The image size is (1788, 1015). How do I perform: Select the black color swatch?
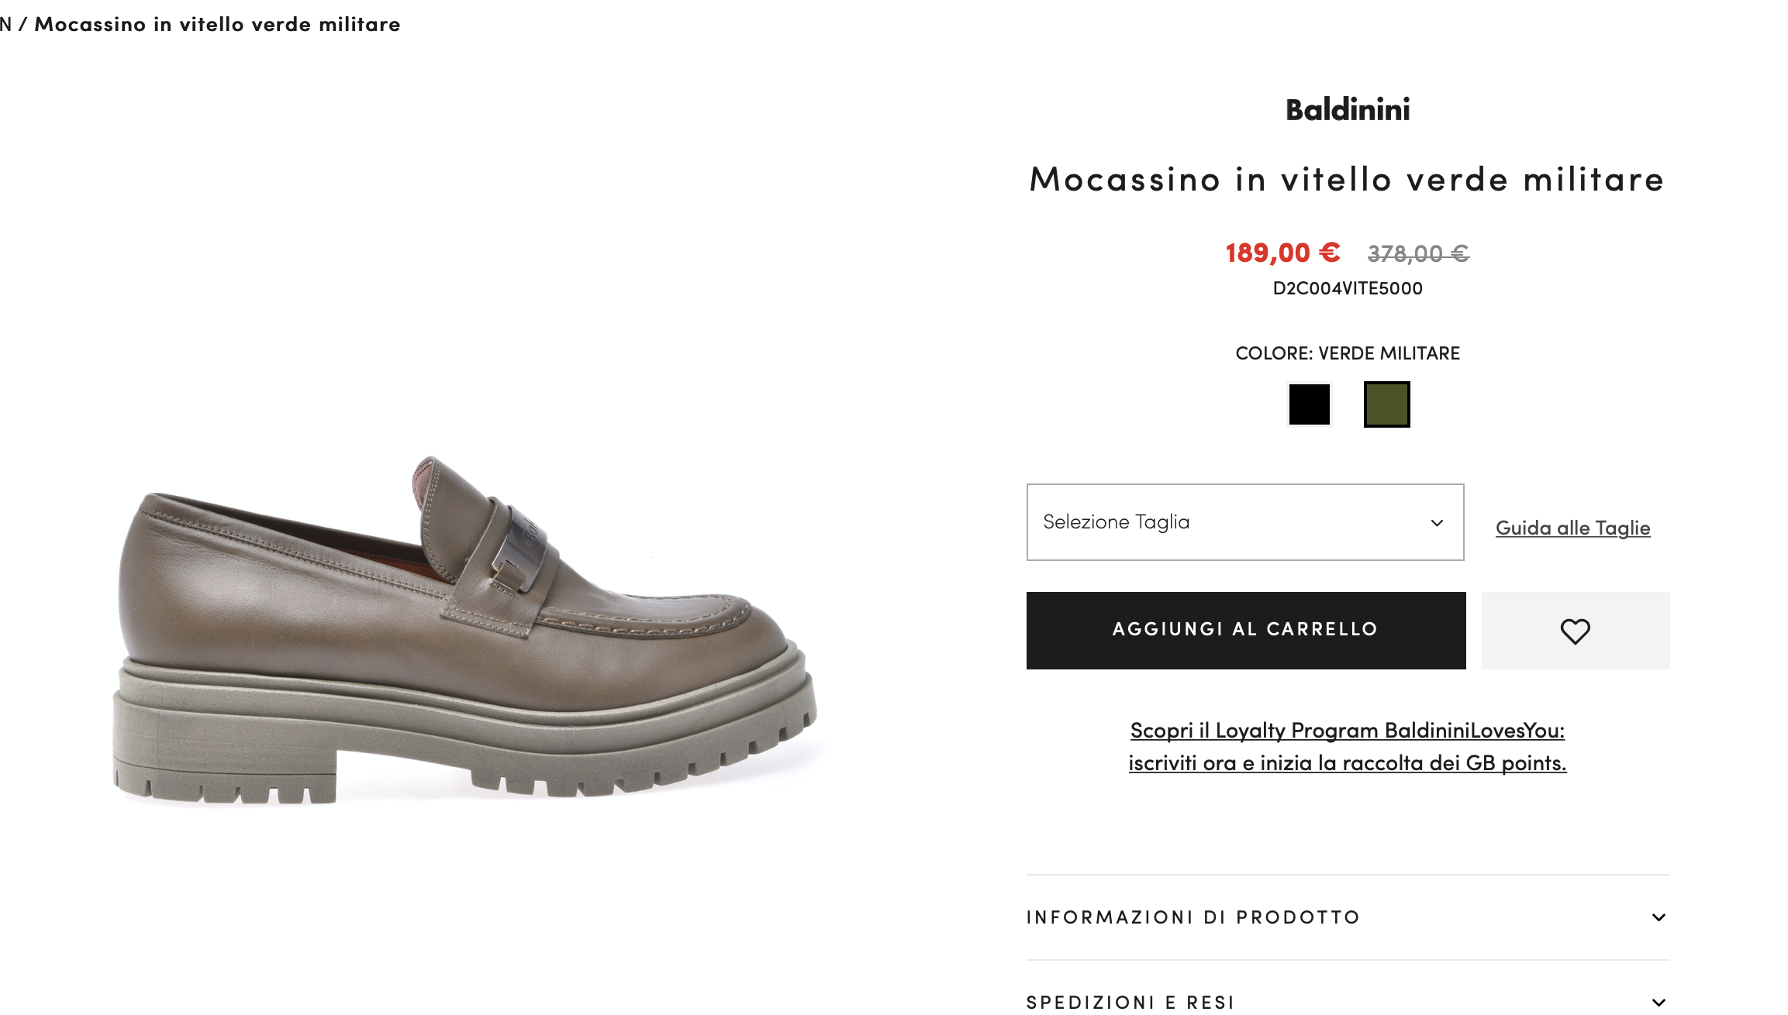click(x=1309, y=404)
